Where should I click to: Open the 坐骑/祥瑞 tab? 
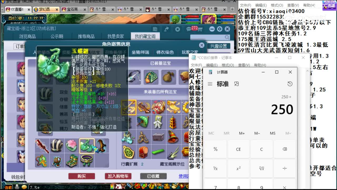pos(140,52)
